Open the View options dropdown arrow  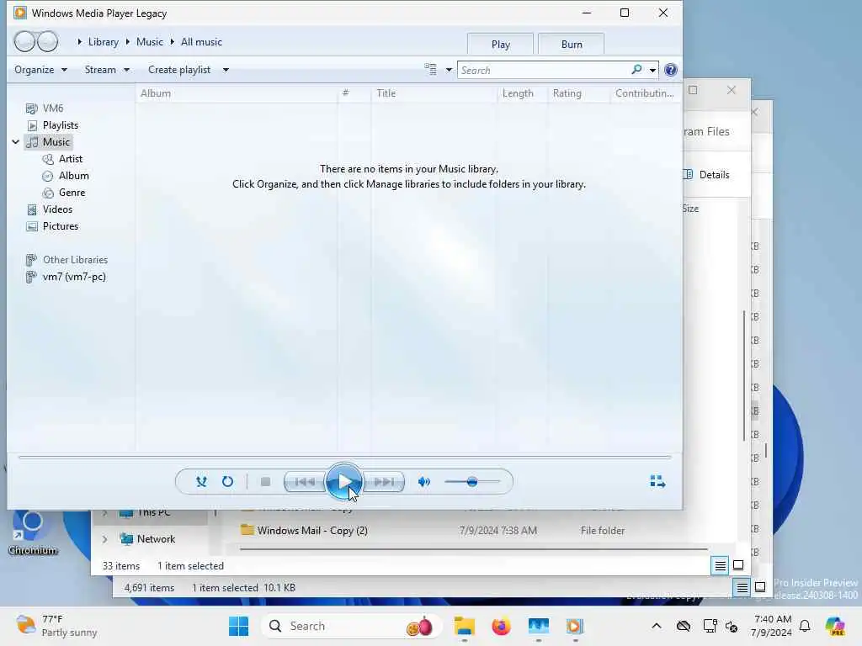tap(449, 70)
